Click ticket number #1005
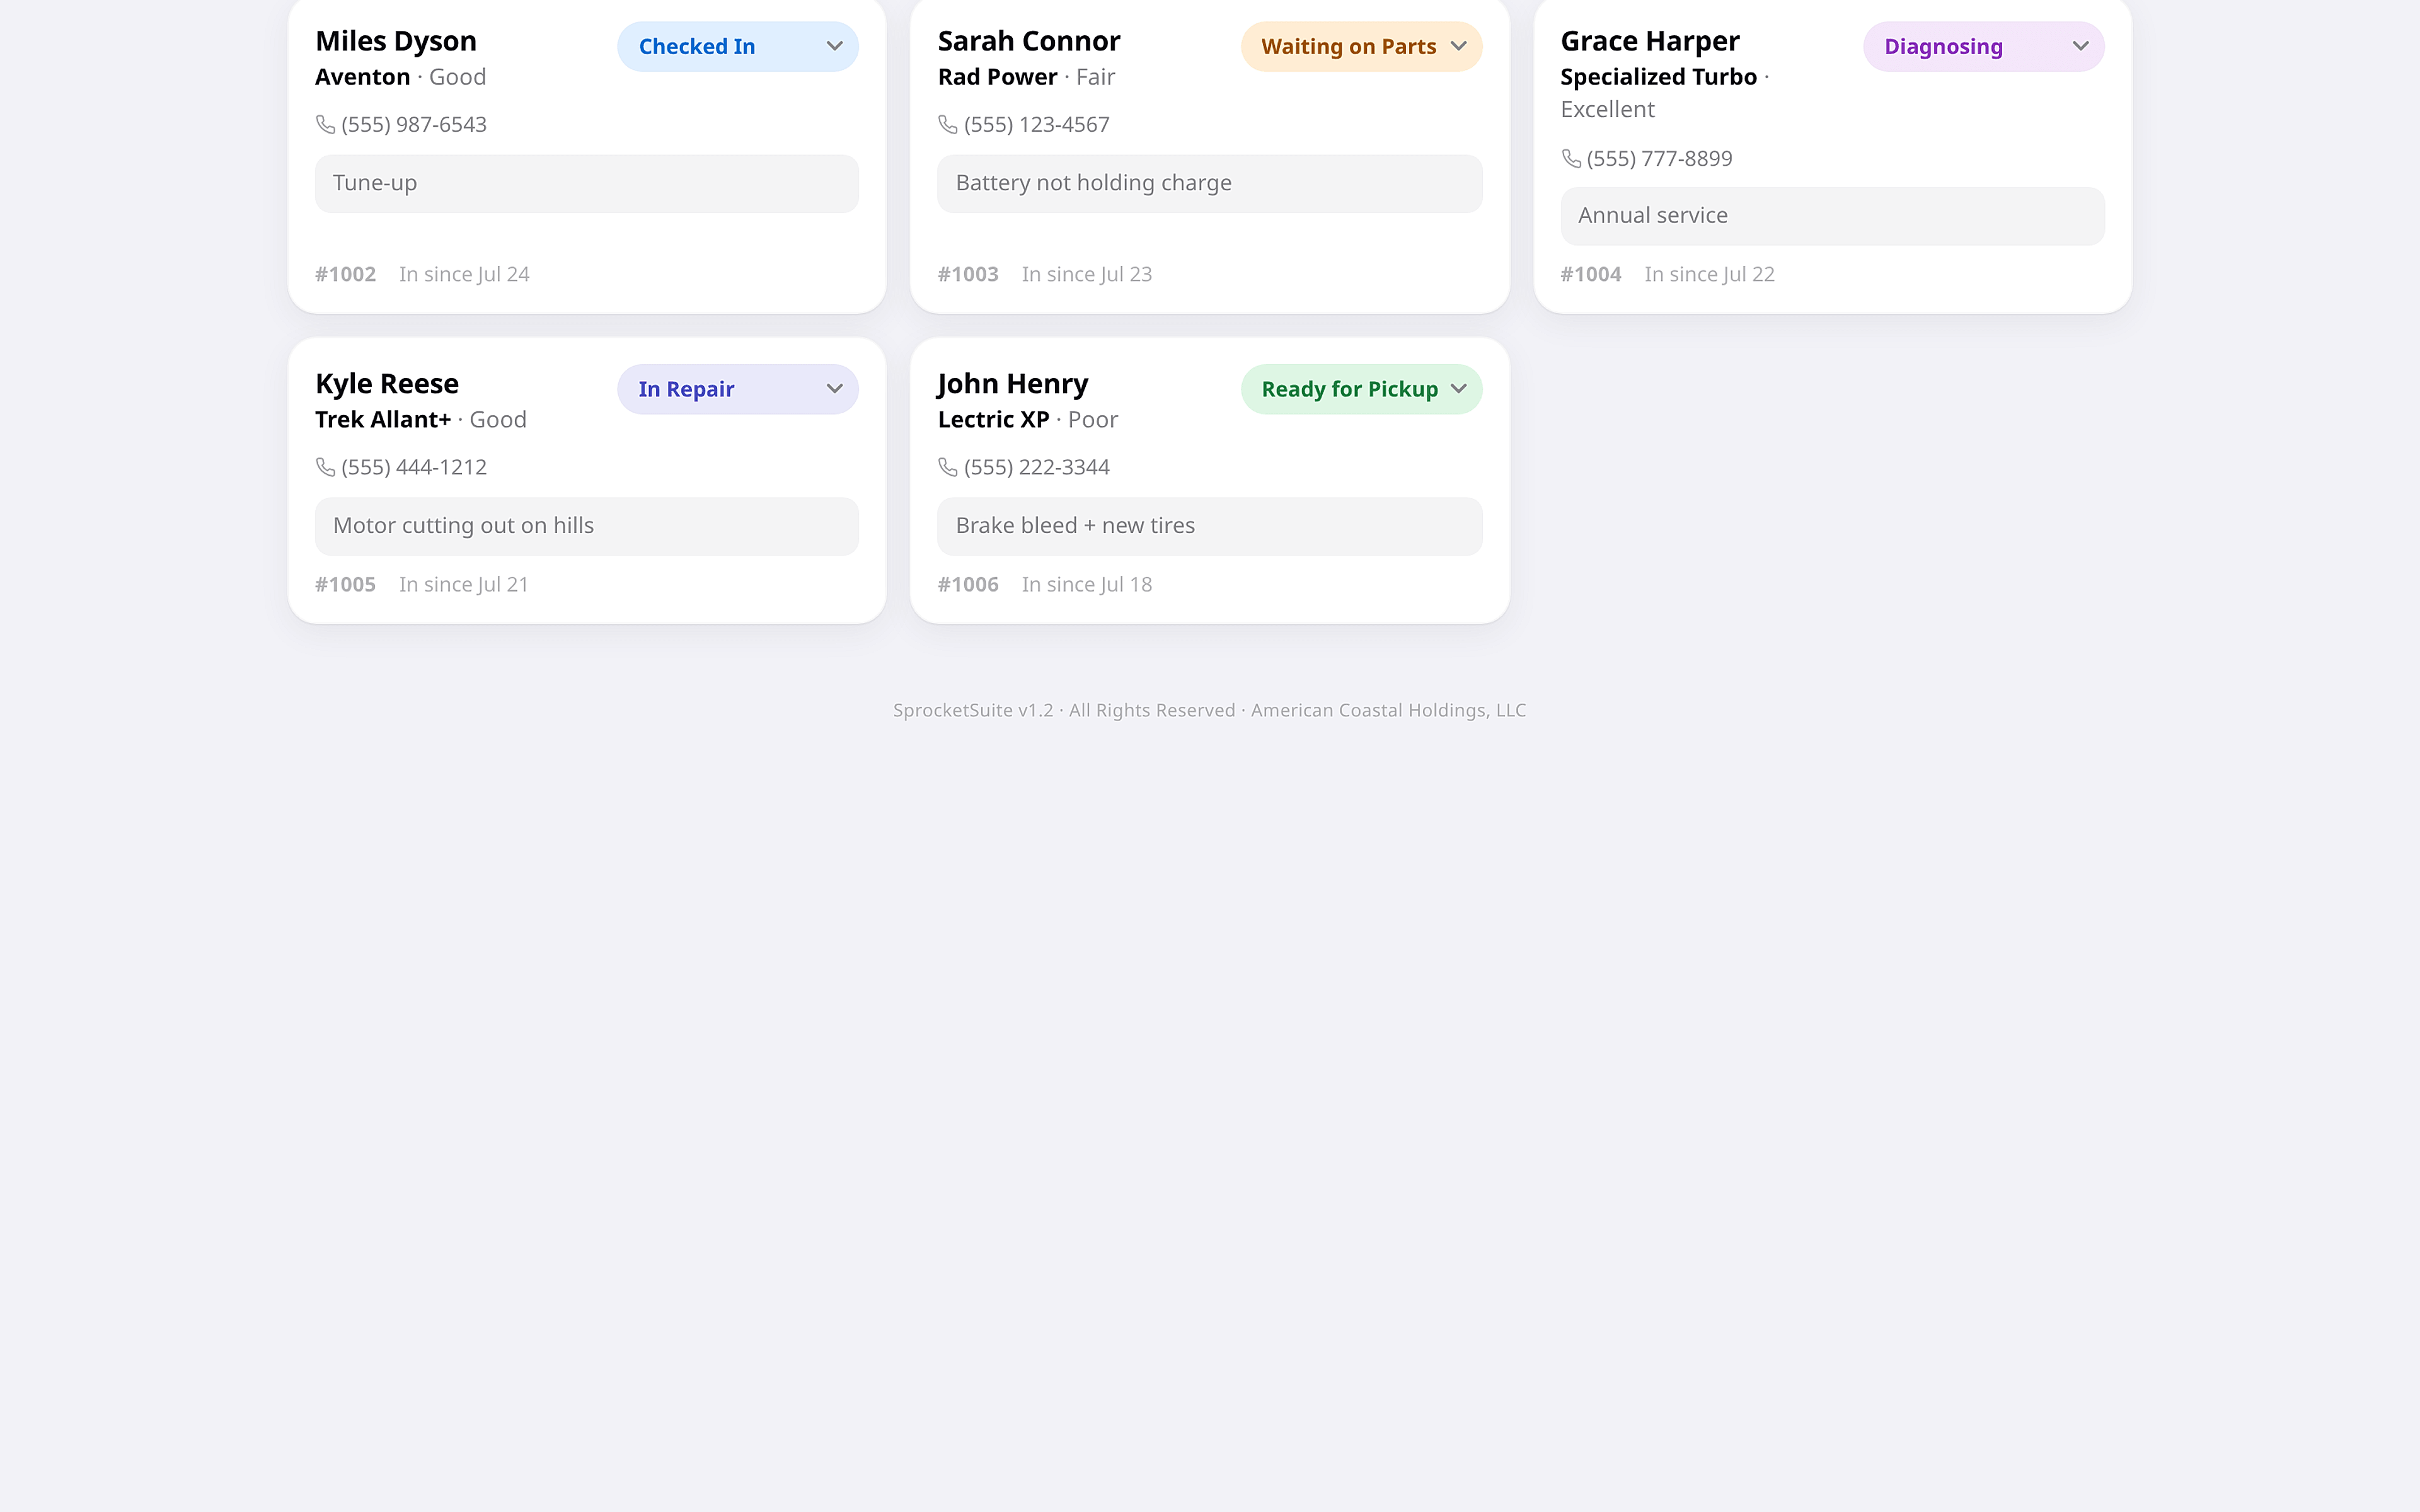 pyautogui.click(x=345, y=584)
